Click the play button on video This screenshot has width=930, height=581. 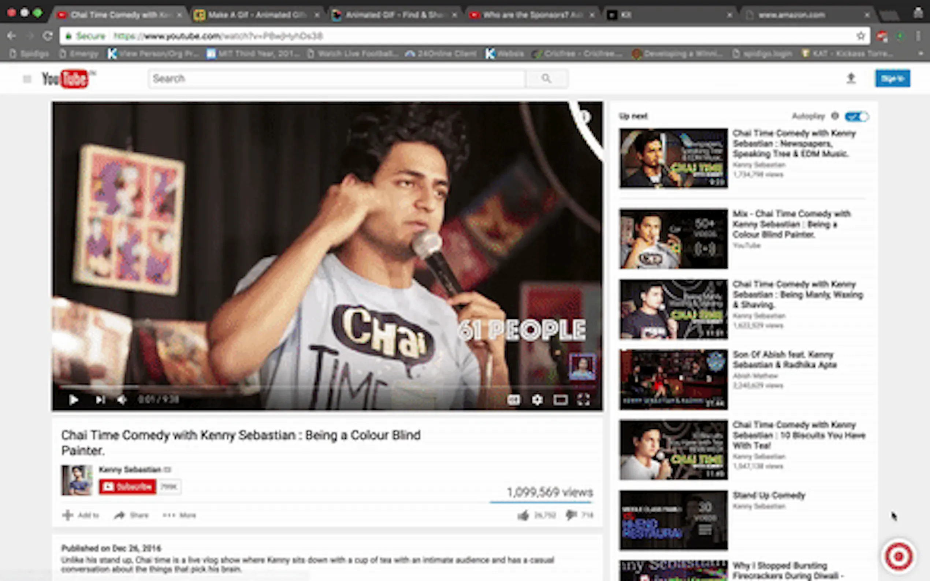pos(74,400)
